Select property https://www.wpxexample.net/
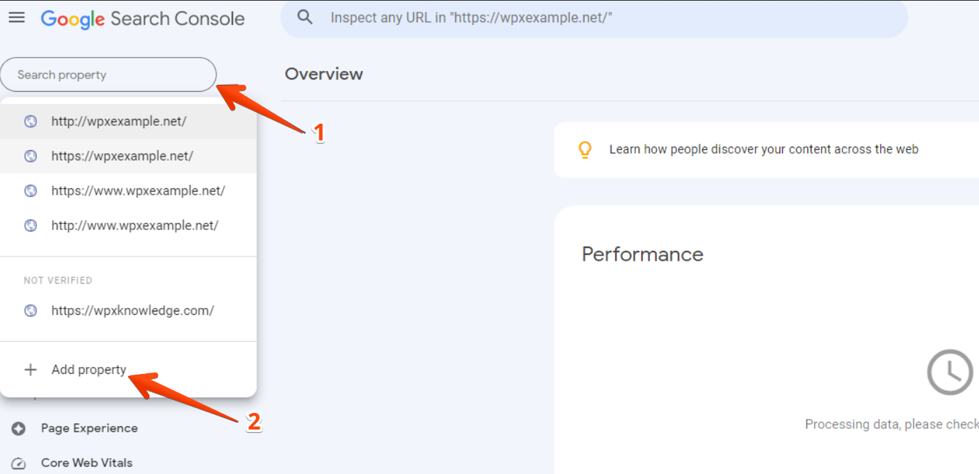The height and width of the screenshot is (474, 979). 128,190
